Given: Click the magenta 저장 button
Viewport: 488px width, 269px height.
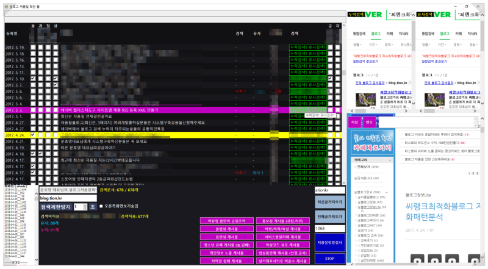Looking at the screenshot, I should click(354, 123).
